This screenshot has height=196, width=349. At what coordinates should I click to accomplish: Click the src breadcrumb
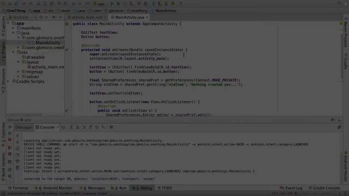tap(49, 11)
